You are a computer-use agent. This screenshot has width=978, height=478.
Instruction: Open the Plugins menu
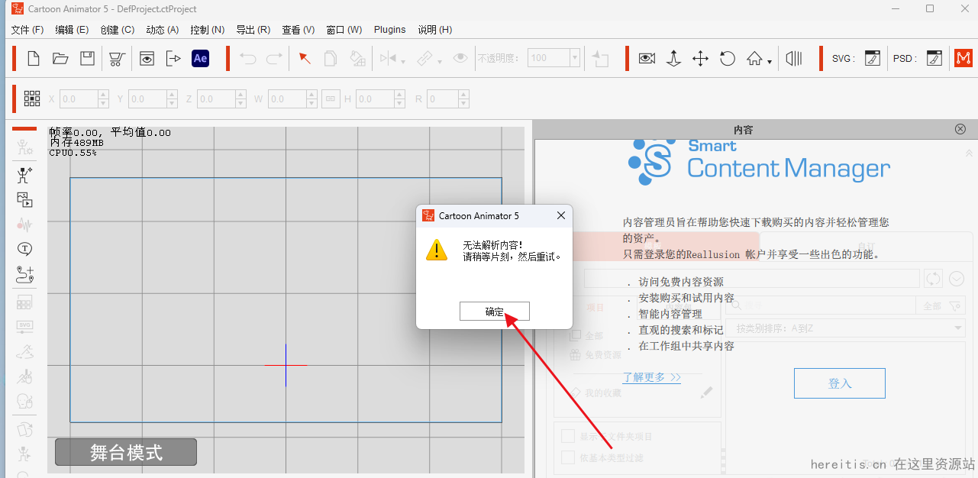click(389, 29)
